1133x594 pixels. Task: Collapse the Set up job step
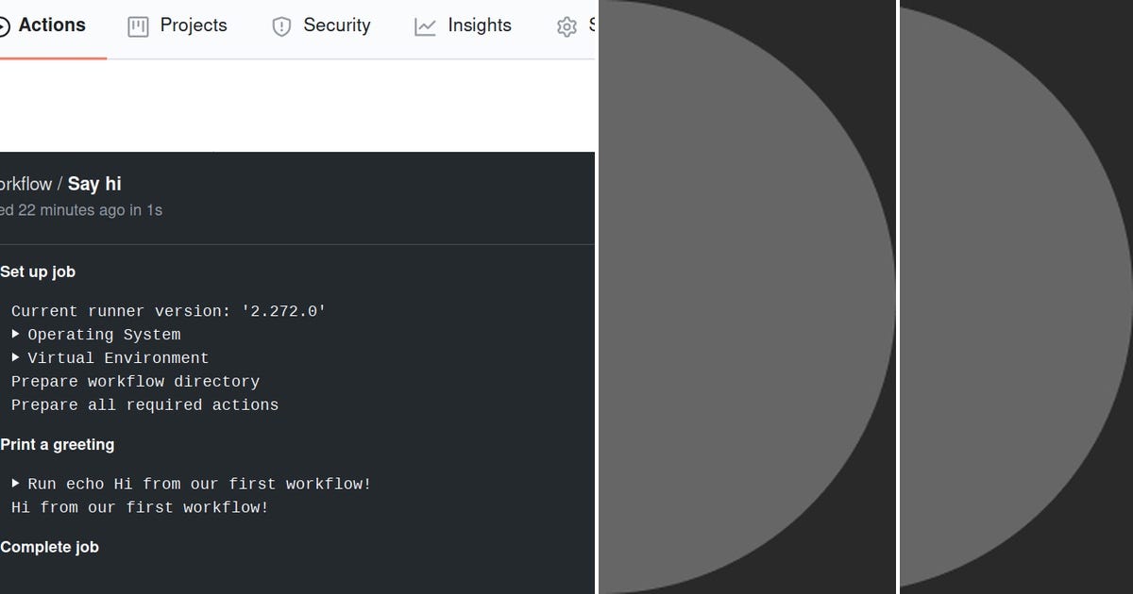click(x=38, y=272)
